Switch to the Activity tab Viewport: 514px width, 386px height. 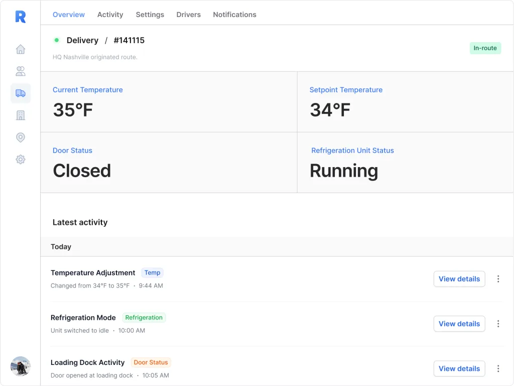click(x=110, y=15)
